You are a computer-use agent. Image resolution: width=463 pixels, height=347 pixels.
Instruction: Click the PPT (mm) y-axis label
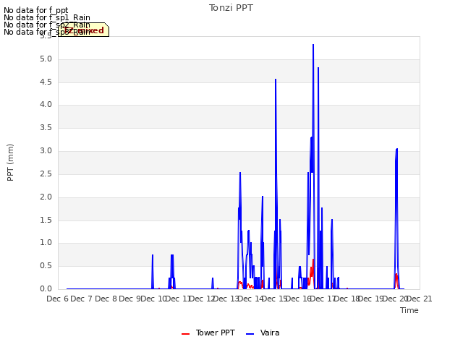(x=10, y=162)
